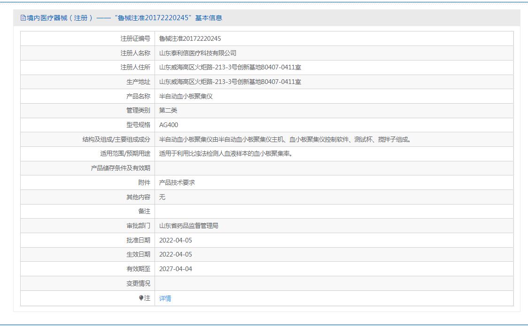Select the value 第二类
Screen dimensions: 528x326
(x=168, y=111)
